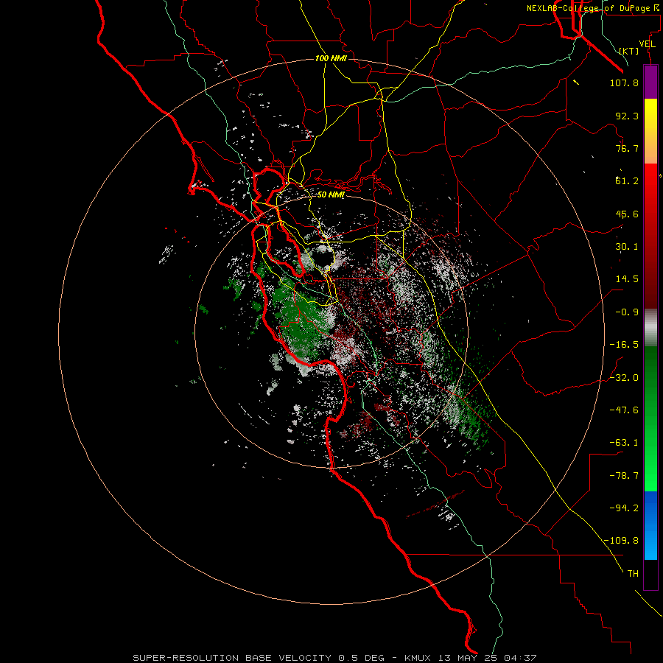
Task: Click the VEL legend heading
Action: click(x=648, y=44)
